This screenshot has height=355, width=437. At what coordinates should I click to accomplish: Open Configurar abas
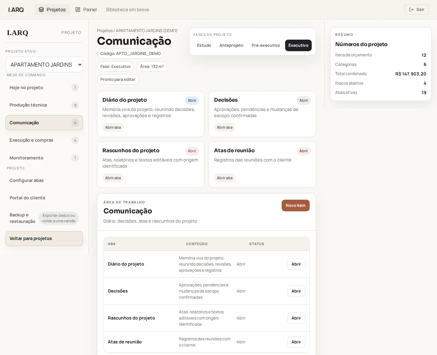(x=44, y=181)
